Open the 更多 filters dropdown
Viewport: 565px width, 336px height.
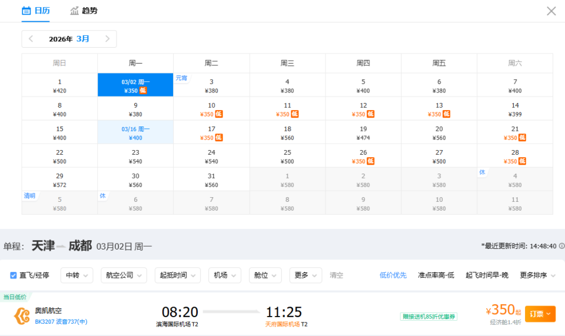(x=305, y=275)
